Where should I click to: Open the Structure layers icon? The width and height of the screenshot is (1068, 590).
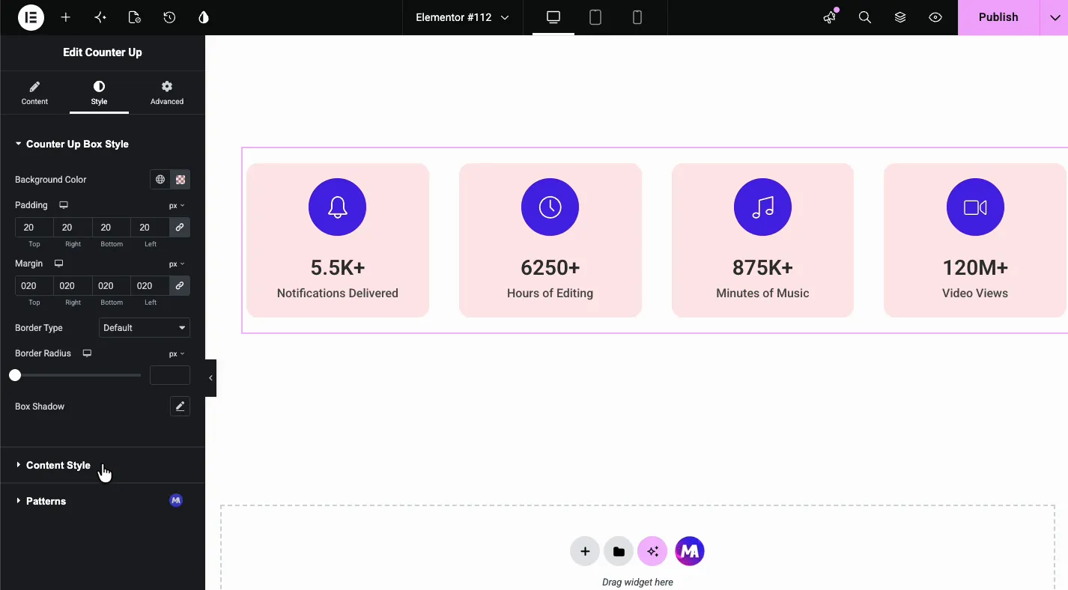(x=900, y=17)
